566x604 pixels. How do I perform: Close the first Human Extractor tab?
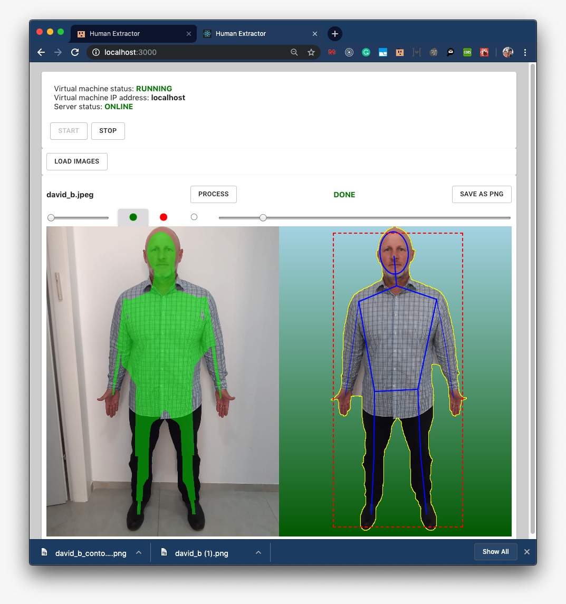189,34
